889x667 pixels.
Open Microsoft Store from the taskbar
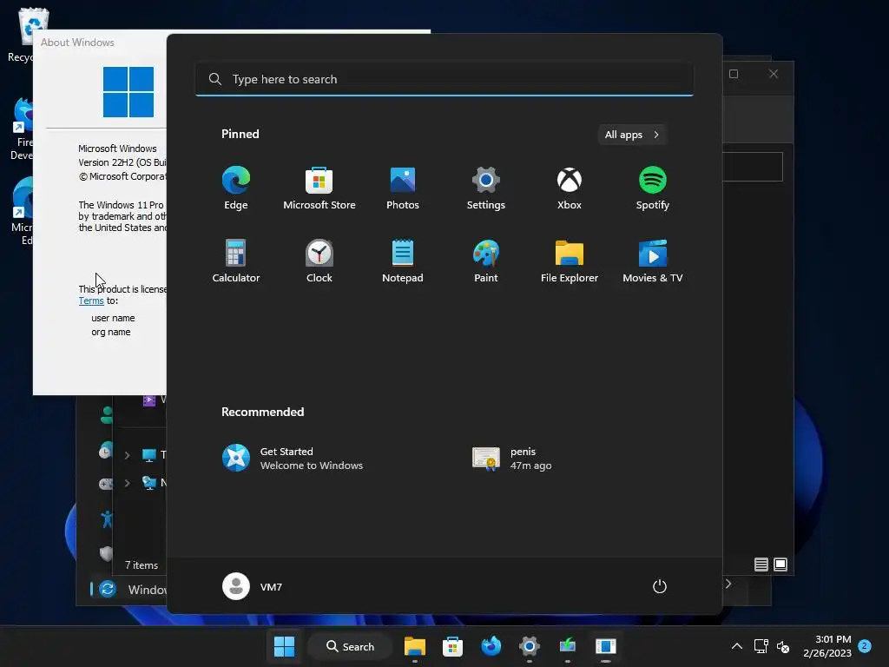(452, 646)
